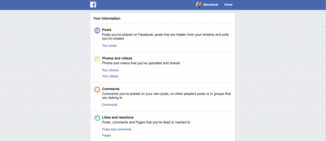Go to Home in the top bar

(x=228, y=4)
